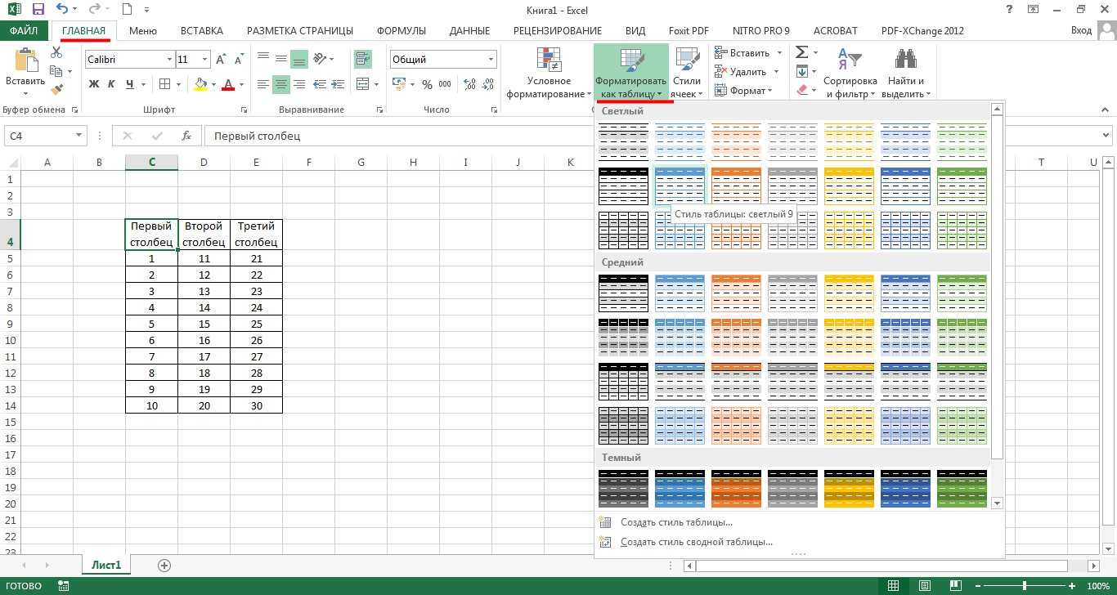Click the red font color A
The height and width of the screenshot is (595, 1117).
click(x=228, y=83)
